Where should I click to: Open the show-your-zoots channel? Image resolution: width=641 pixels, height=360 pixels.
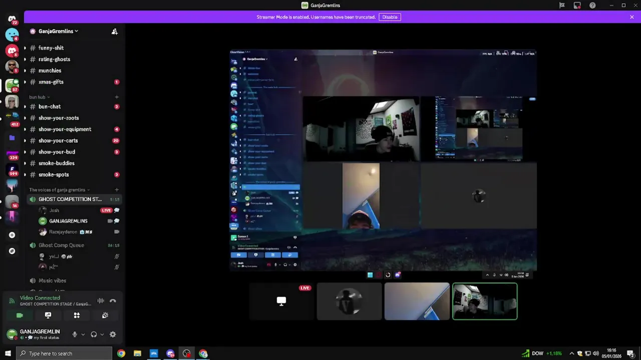pyautogui.click(x=73, y=118)
